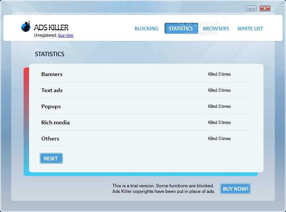This screenshot has height=212, width=286.
Task: Open the Blocking tab
Action: tap(147, 28)
